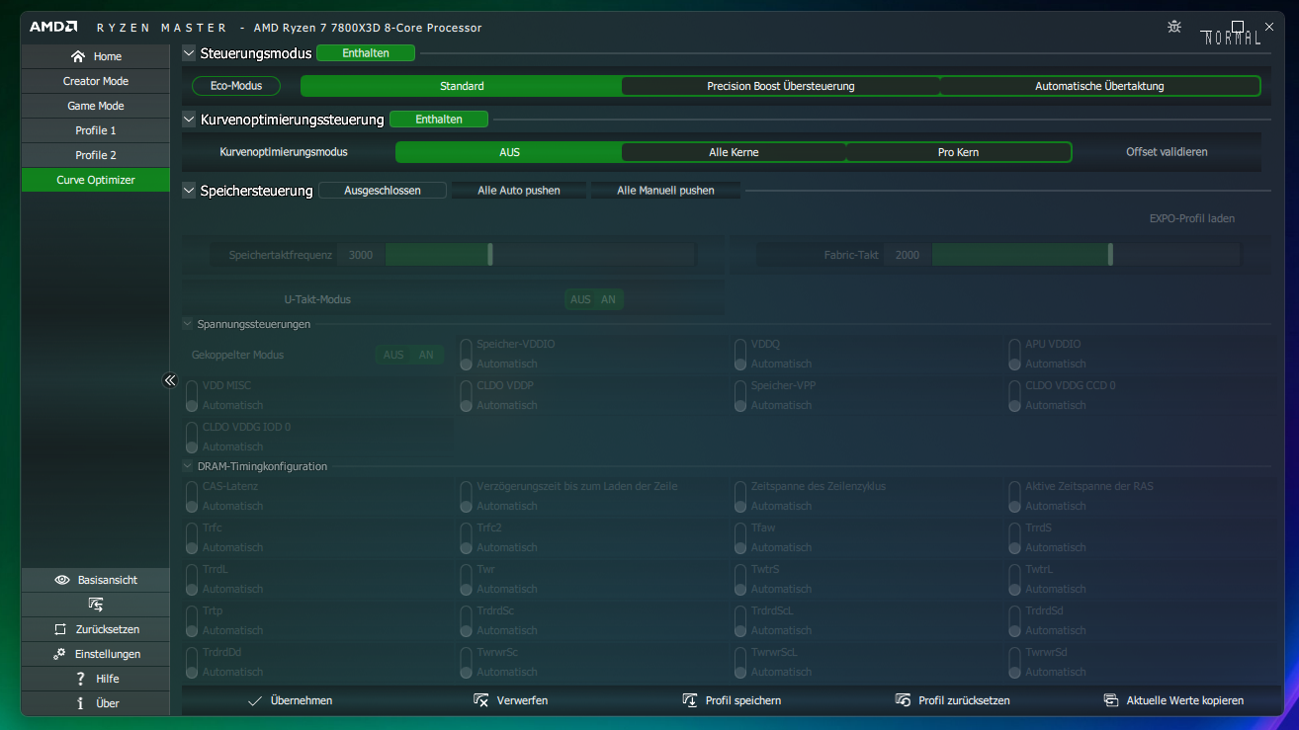Click the Übernehmen checkmark icon

tap(255, 700)
